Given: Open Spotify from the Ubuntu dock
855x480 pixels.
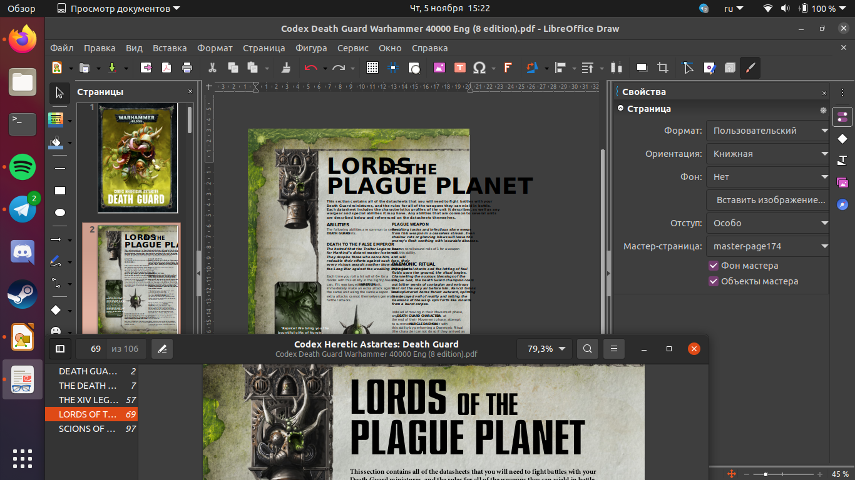Looking at the screenshot, I should 23,167.
